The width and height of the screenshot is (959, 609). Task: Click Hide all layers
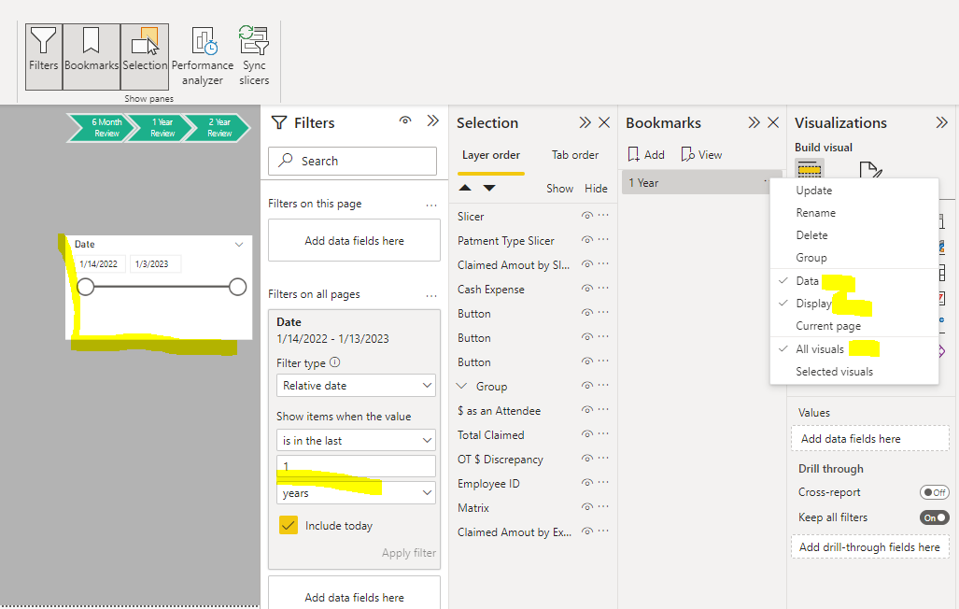(x=596, y=189)
